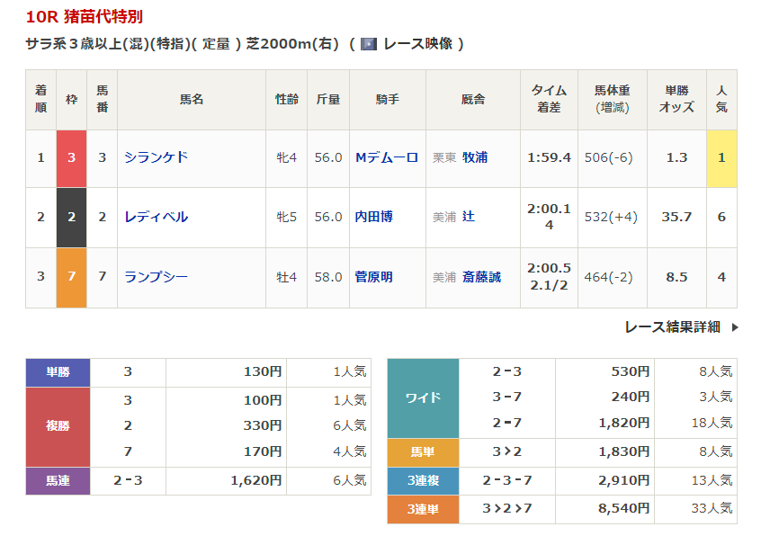Open trainer 斎藤誠 page
The image size is (761, 536).
(x=481, y=277)
